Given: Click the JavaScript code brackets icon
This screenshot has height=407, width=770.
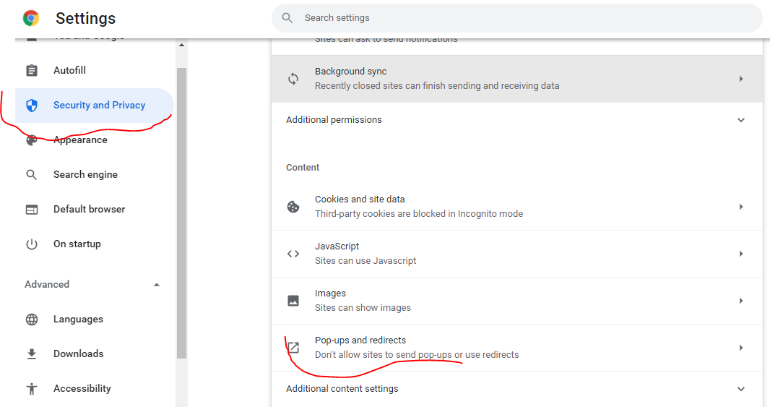Looking at the screenshot, I should [293, 254].
